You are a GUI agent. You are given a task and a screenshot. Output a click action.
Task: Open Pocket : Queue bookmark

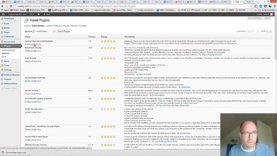18,10
